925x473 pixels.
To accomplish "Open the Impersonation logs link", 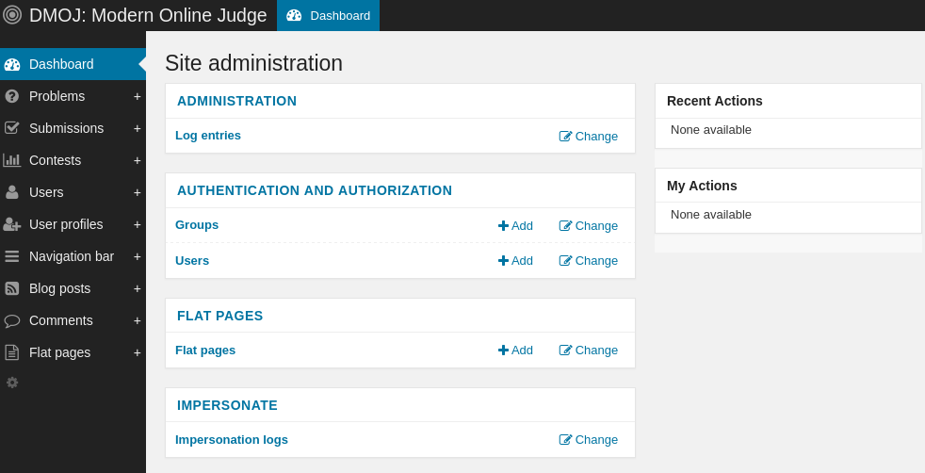I will pos(232,439).
